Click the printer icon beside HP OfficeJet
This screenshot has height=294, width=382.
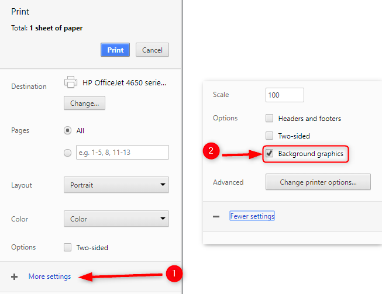coord(71,82)
